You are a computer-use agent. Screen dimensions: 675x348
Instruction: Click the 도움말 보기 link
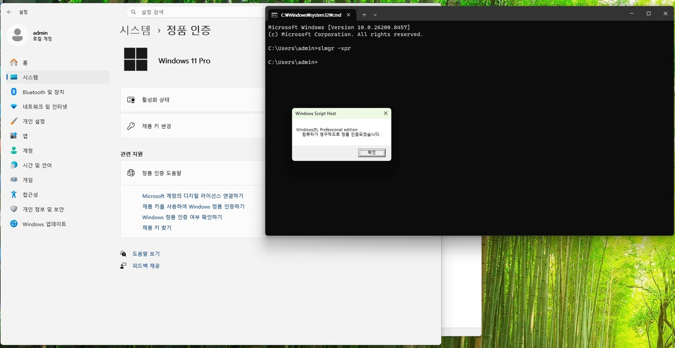(x=146, y=254)
